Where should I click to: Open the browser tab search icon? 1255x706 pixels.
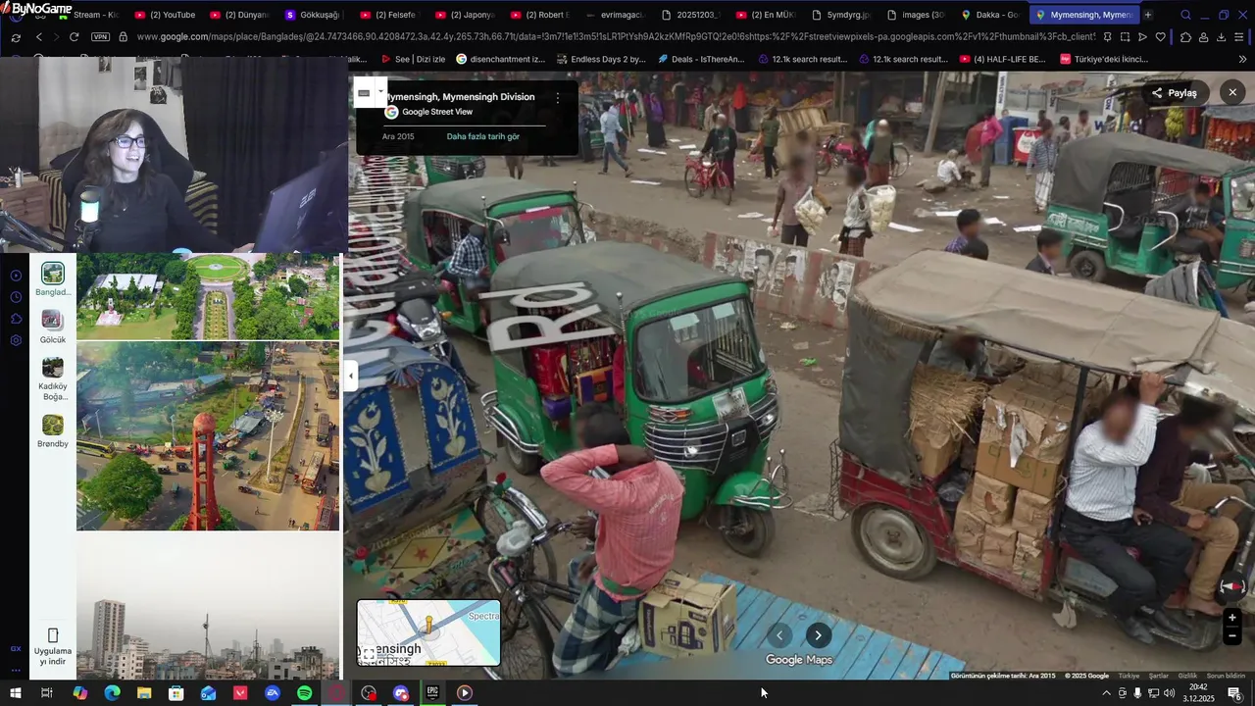point(1185,15)
